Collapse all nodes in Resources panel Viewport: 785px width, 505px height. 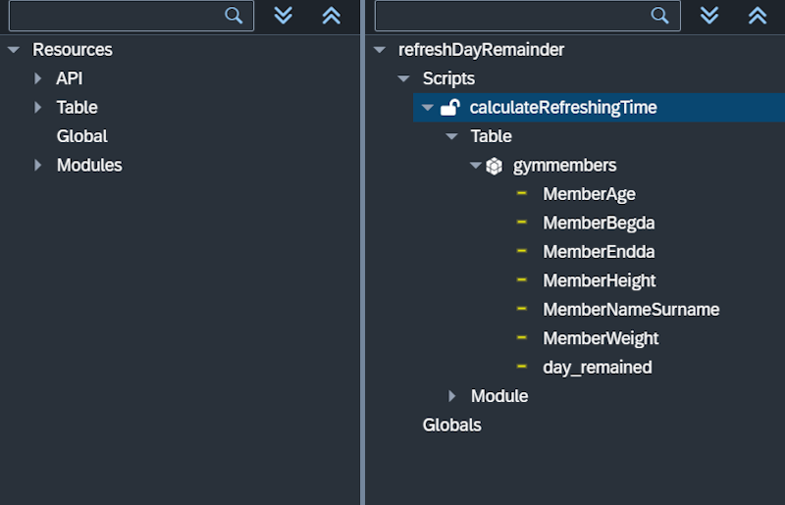tap(332, 16)
